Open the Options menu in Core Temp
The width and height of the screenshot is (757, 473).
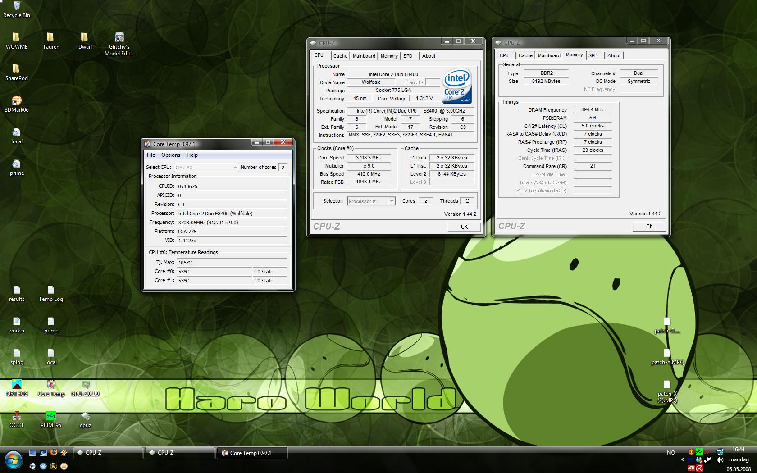point(171,155)
